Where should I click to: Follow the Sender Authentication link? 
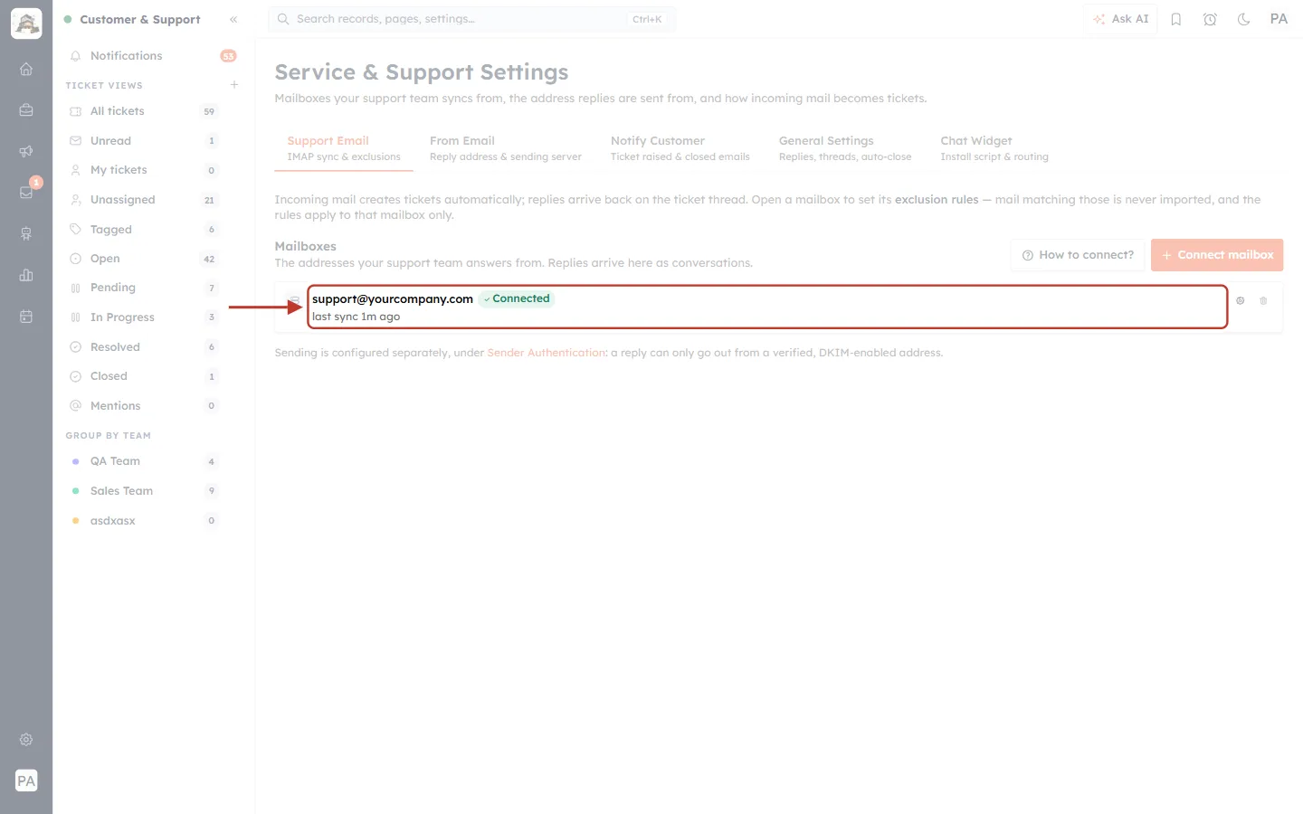point(547,353)
